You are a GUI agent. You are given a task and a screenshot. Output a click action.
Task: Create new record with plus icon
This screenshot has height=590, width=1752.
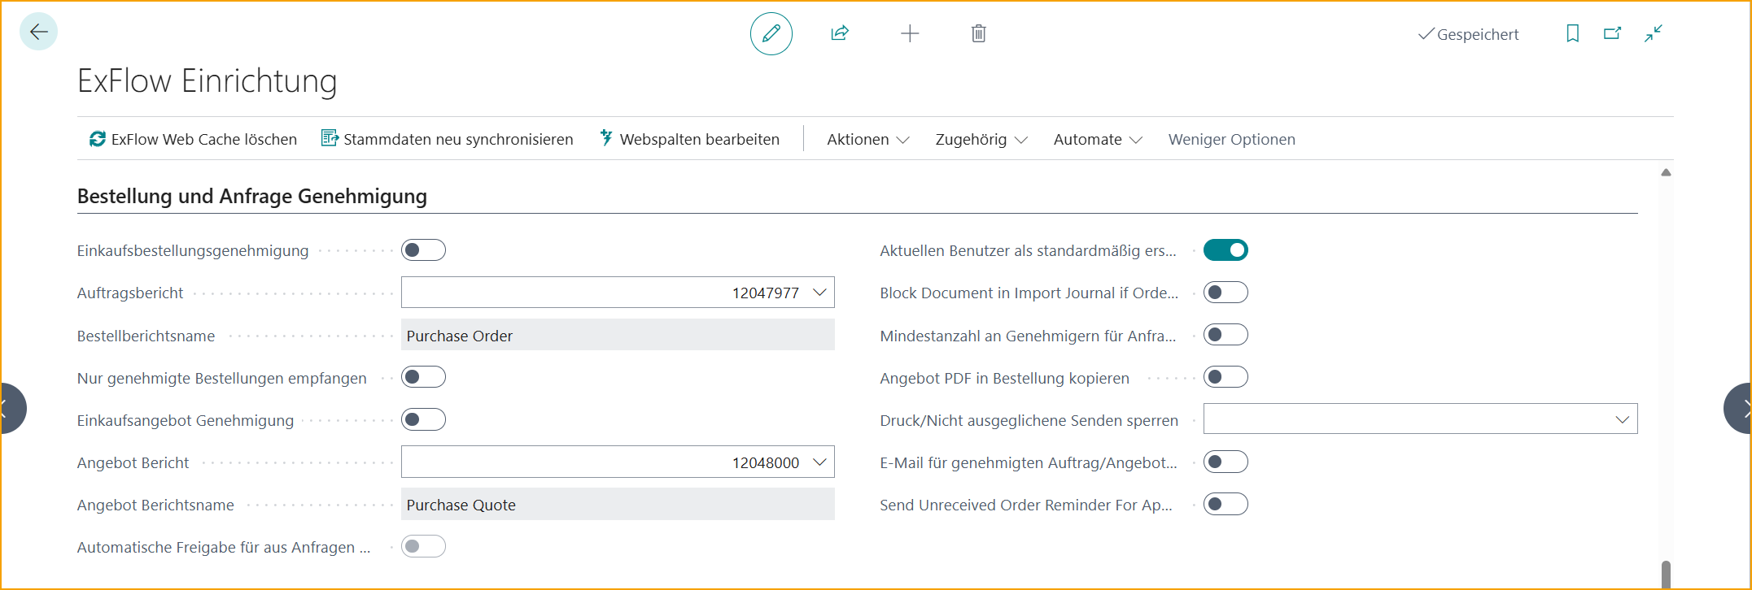(910, 33)
